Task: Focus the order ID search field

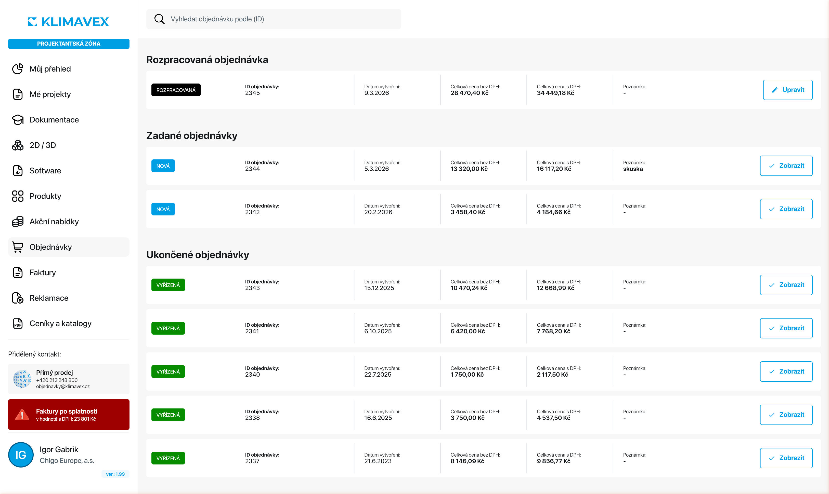Action: point(274,19)
